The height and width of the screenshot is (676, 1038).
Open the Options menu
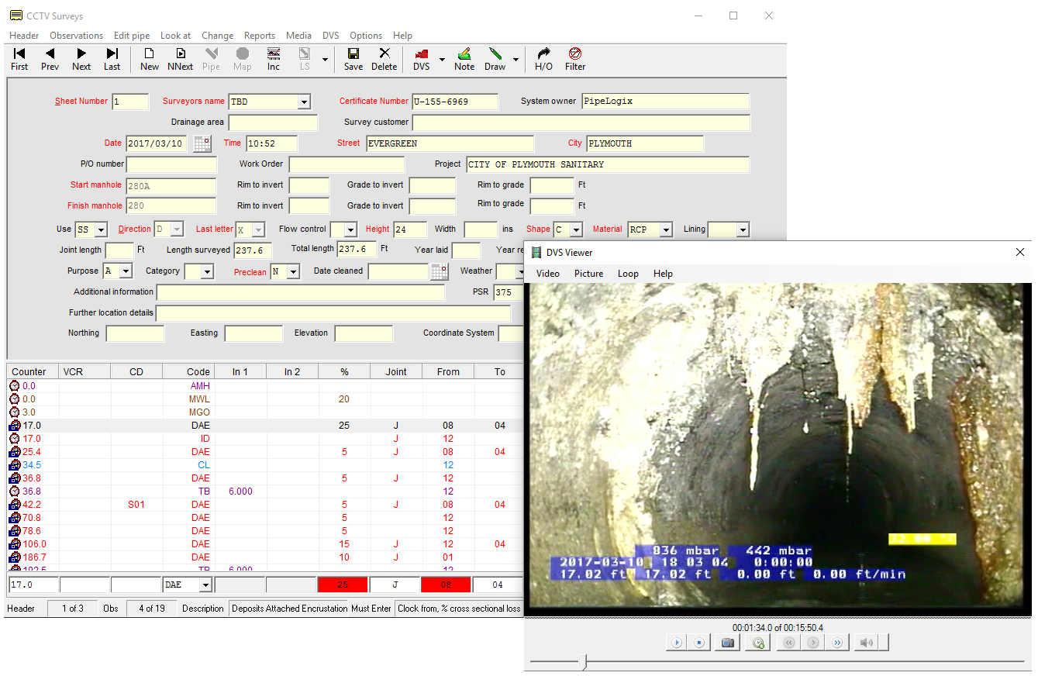[366, 36]
